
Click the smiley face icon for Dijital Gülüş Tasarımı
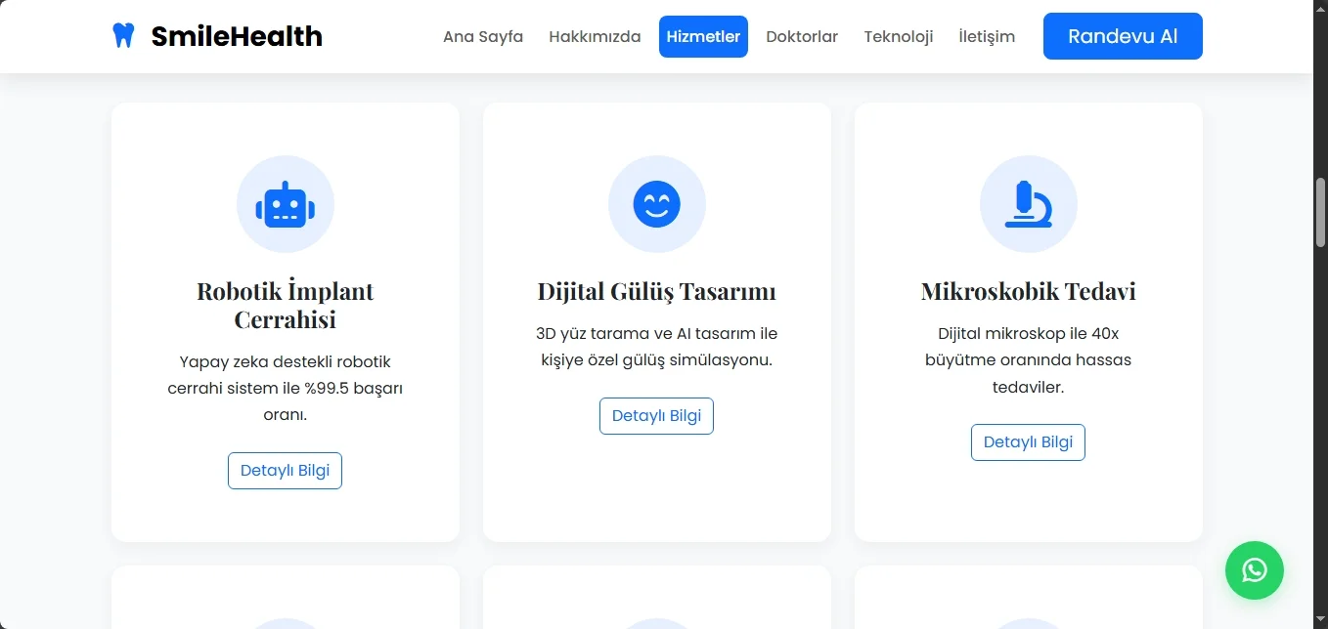tap(657, 204)
